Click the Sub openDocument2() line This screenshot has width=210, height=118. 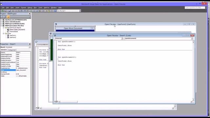click(x=67, y=57)
